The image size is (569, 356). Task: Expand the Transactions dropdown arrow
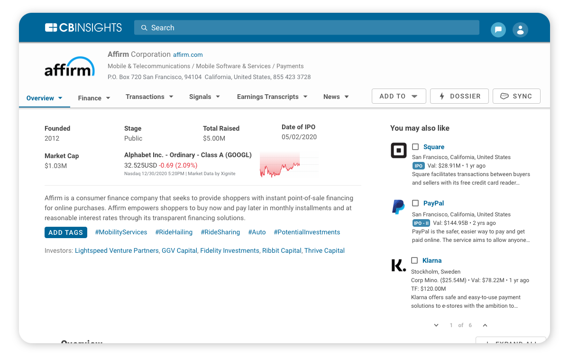click(x=171, y=97)
